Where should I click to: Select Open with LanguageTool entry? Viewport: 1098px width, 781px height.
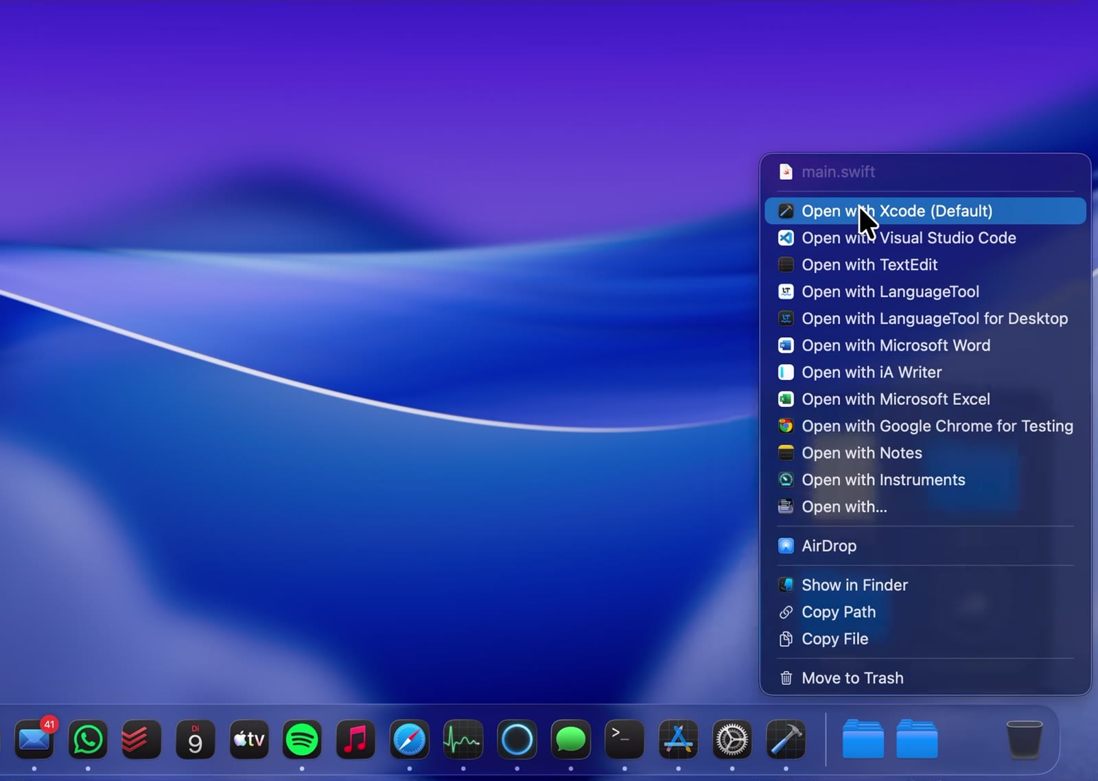925,292
